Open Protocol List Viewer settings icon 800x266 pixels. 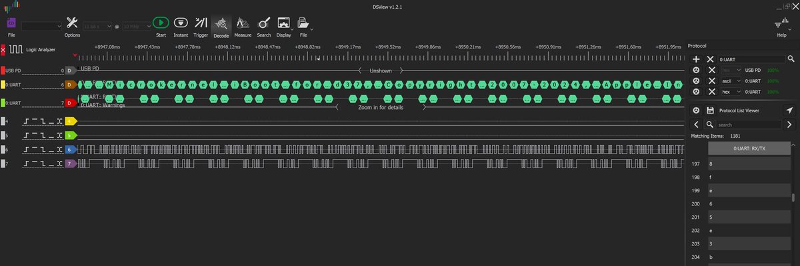click(x=696, y=110)
